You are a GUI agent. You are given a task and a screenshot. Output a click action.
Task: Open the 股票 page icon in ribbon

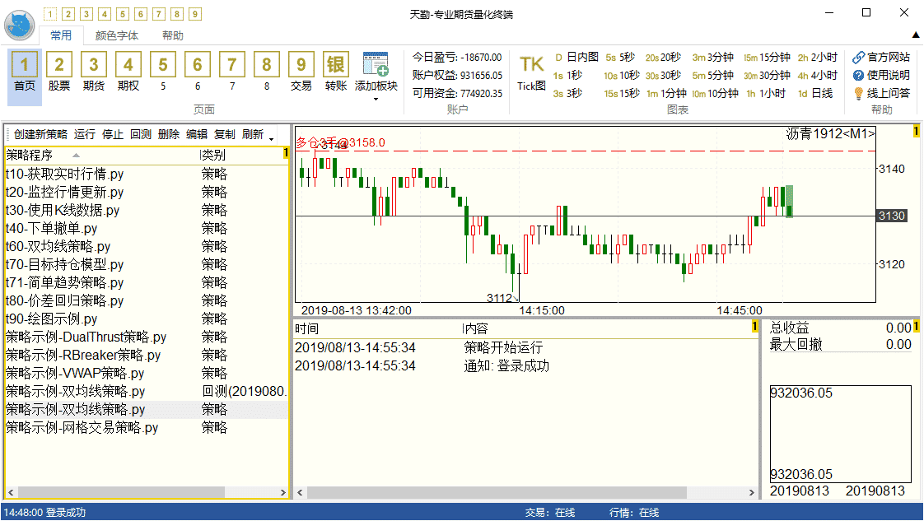click(59, 64)
